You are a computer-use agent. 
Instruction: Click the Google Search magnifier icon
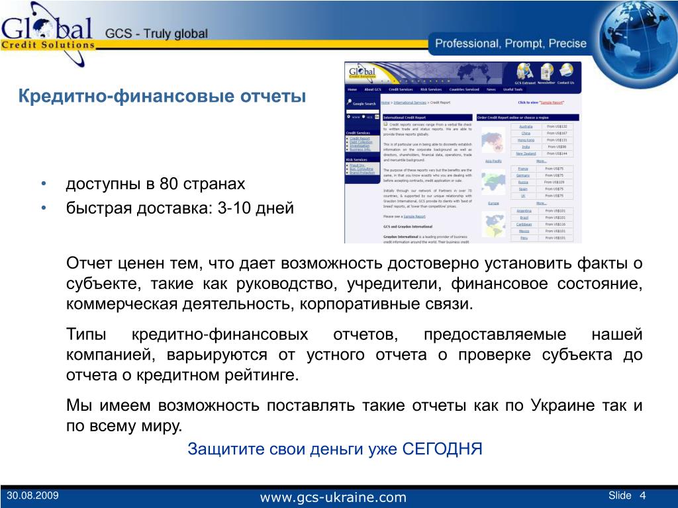click(x=349, y=103)
